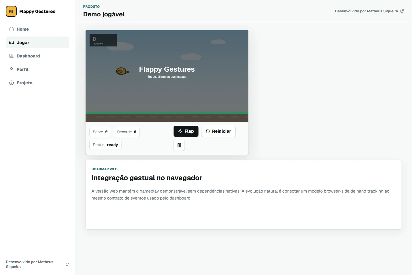
Task: Pause the game with pause button
Action: tap(179, 145)
